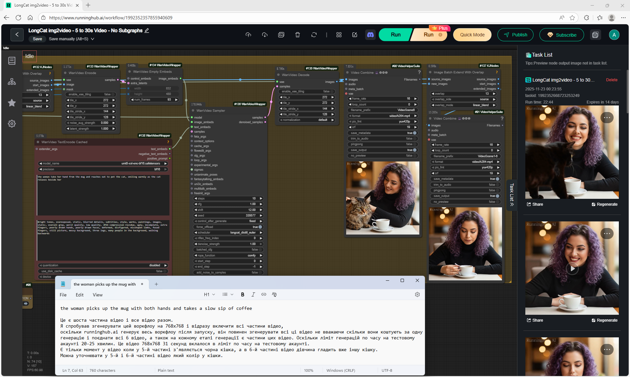The image size is (630, 377).
Task: Click the Publish button
Action: (x=515, y=35)
